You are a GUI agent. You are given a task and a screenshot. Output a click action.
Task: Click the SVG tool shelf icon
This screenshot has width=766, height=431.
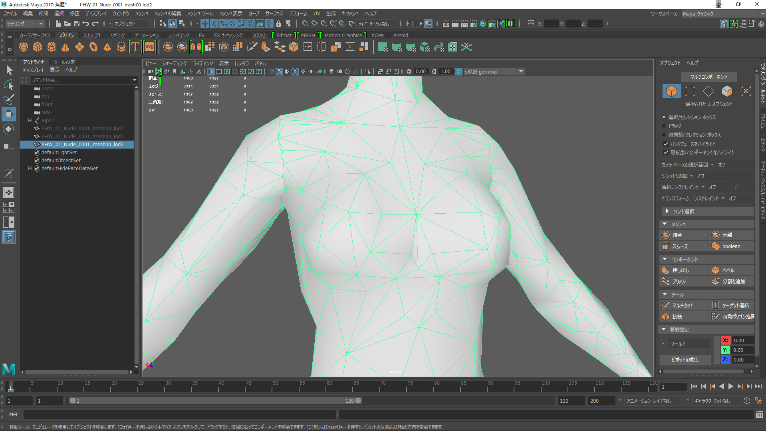[150, 47]
